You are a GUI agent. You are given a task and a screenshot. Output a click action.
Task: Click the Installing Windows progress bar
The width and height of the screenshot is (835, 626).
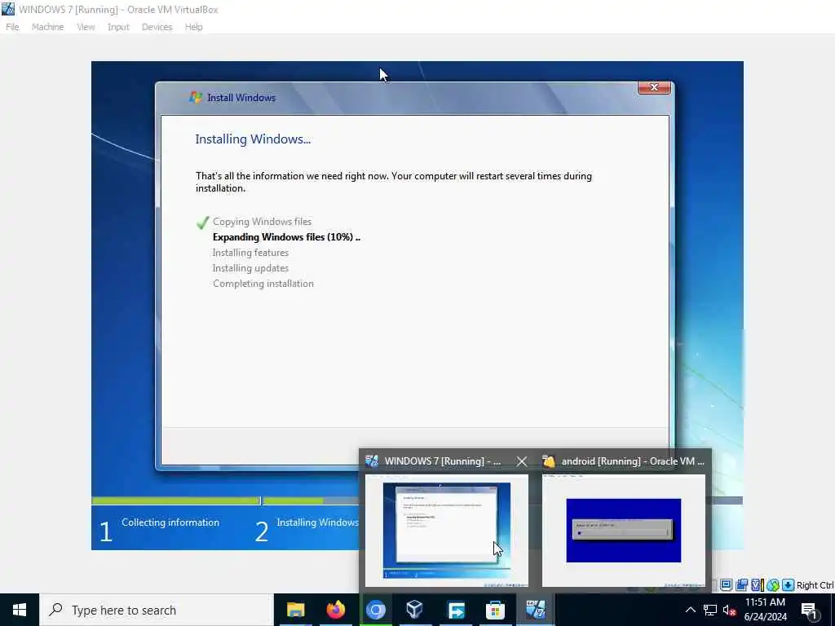point(311,501)
